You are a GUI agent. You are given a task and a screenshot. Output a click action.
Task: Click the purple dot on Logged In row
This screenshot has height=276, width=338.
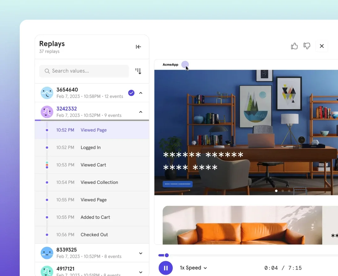(x=47, y=148)
